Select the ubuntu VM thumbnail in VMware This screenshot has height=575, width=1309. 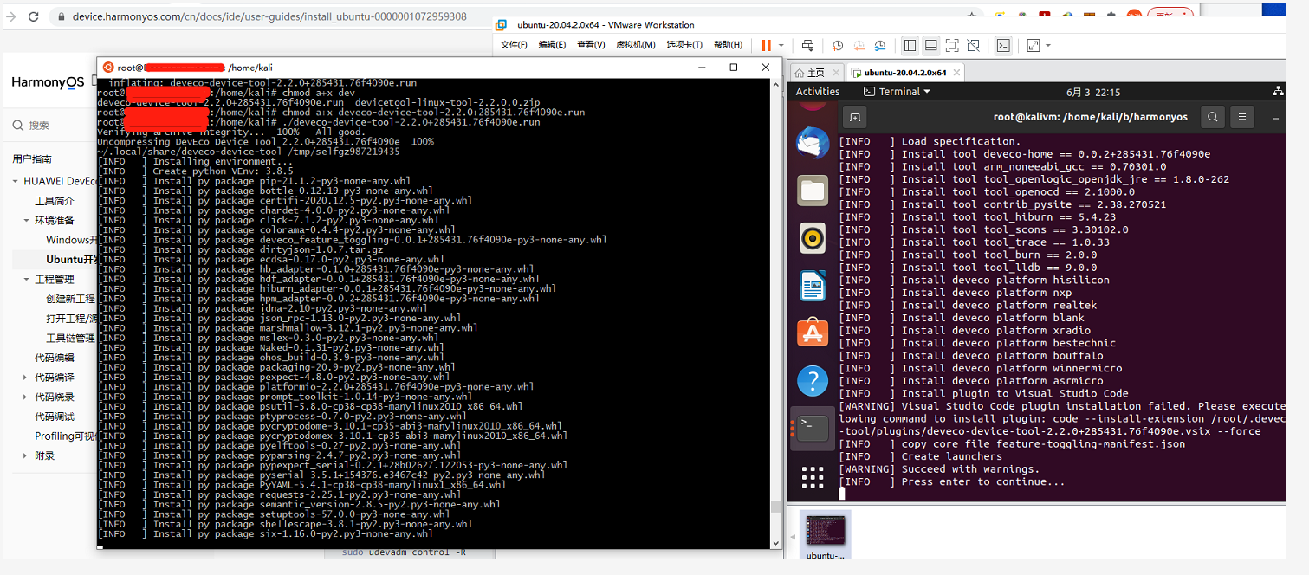pos(824,535)
